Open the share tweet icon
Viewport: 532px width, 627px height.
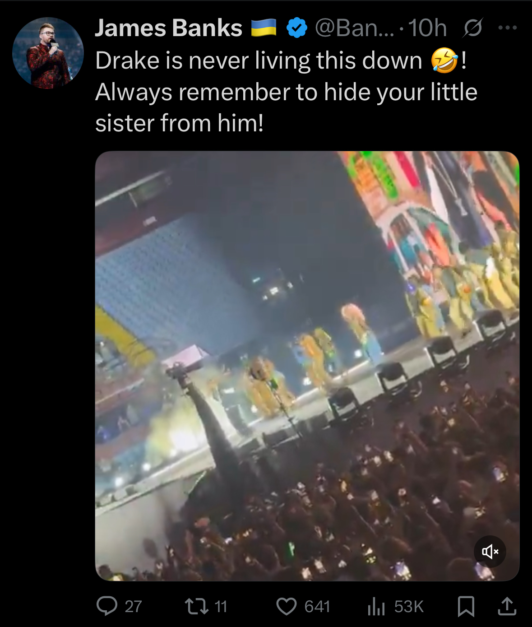click(x=507, y=606)
